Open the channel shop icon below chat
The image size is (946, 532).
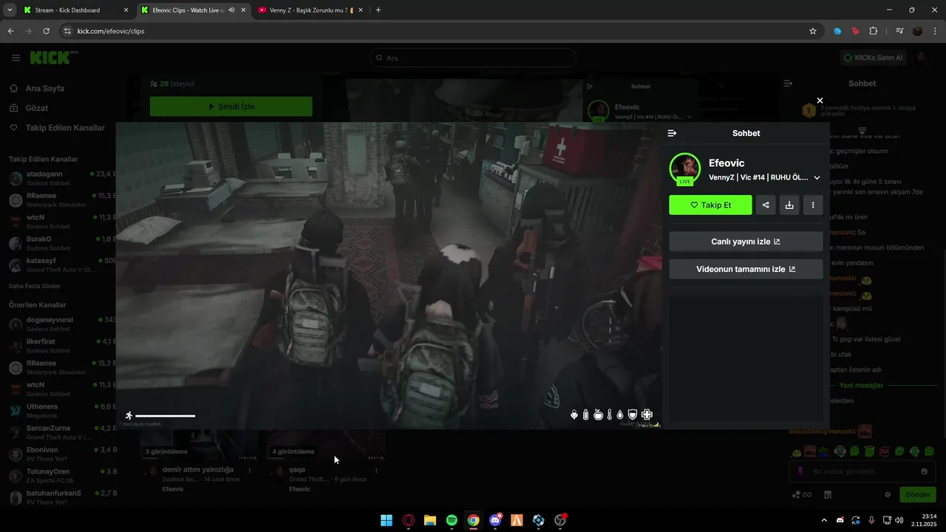(828, 494)
